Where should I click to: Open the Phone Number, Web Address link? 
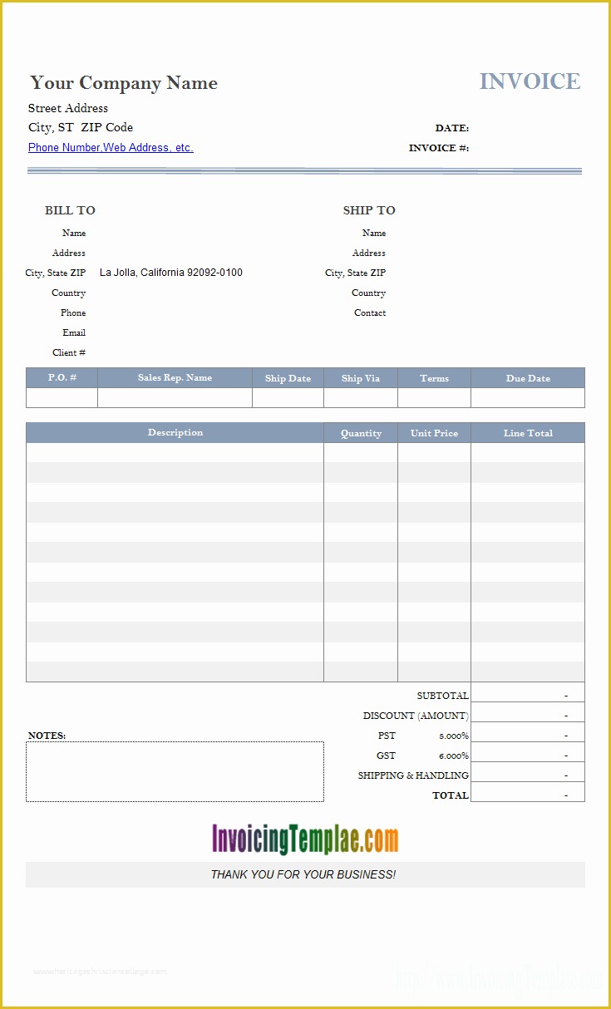[111, 148]
